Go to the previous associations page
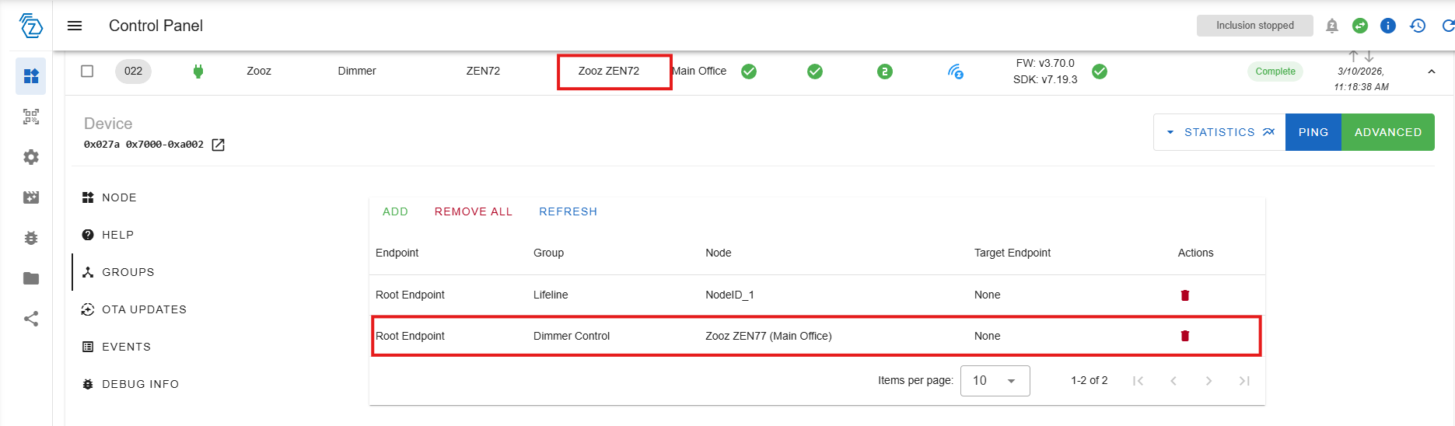1455x426 pixels. tap(1173, 381)
